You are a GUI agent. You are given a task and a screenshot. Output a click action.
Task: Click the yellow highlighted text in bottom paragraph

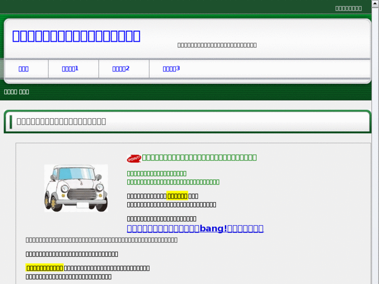(x=44, y=268)
